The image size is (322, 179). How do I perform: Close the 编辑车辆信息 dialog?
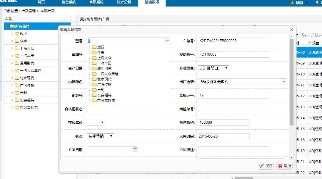[292, 30]
